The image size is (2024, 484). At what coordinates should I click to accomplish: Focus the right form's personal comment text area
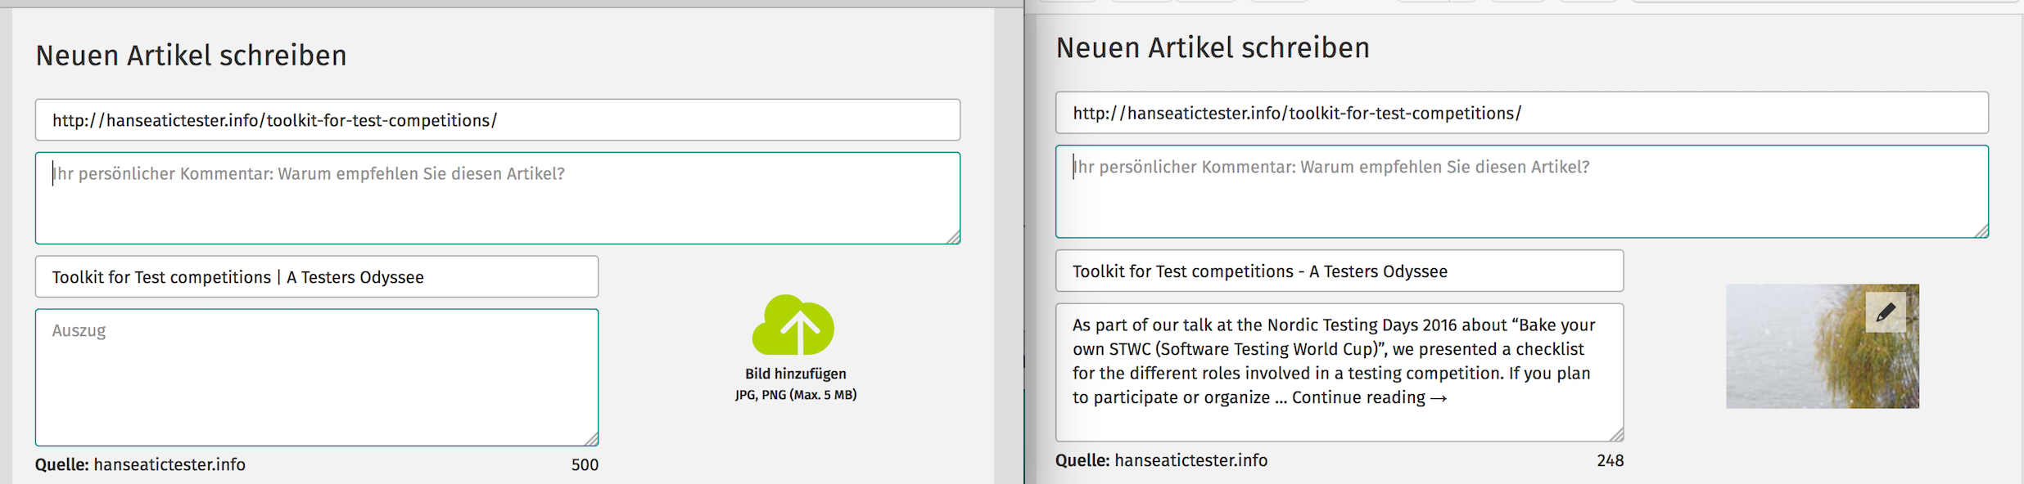1522,191
